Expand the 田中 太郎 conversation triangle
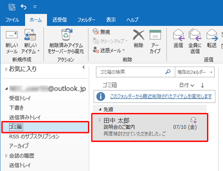 click(x=100, y=120)
